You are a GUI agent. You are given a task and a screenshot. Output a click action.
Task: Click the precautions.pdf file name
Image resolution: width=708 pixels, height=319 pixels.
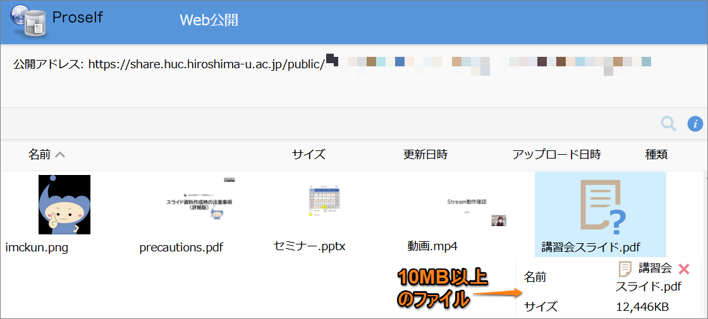[181, 248]
